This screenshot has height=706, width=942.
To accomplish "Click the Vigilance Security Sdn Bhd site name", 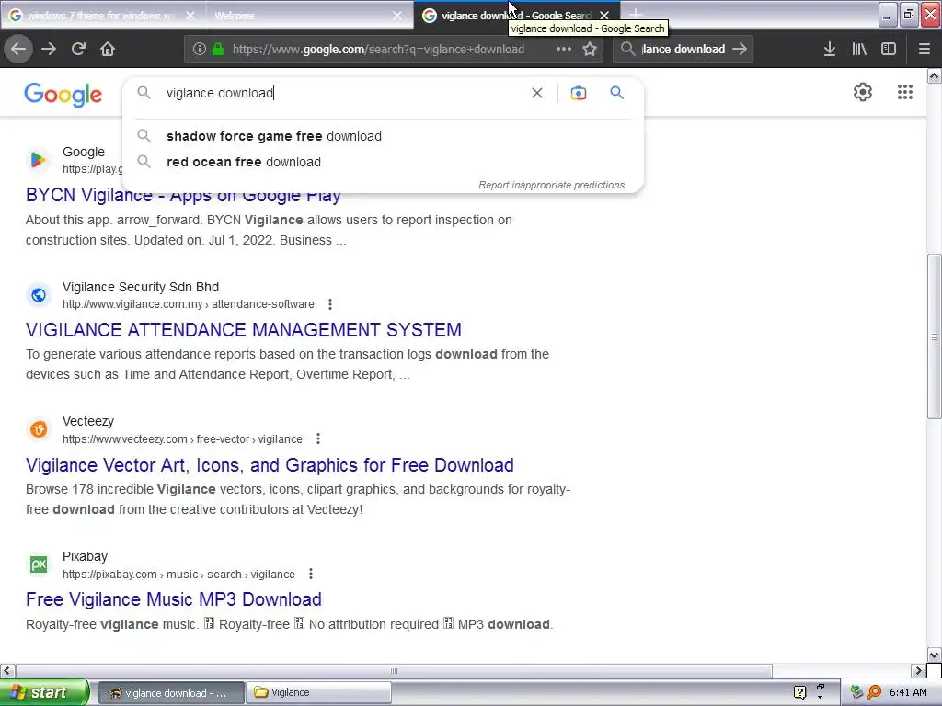I will (141, 287).
